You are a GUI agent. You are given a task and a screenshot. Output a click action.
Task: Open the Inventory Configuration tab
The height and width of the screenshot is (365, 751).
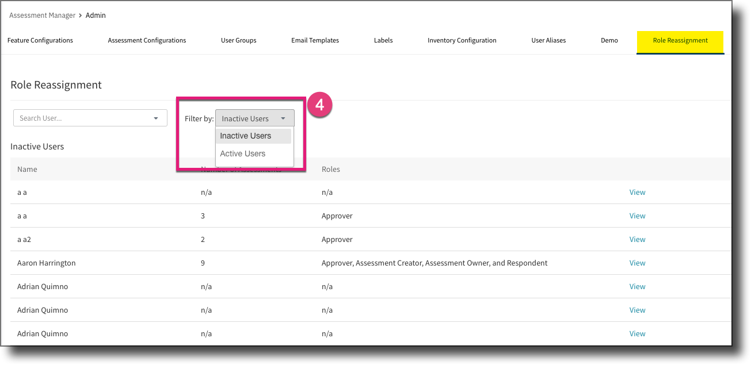pos(462,40)
